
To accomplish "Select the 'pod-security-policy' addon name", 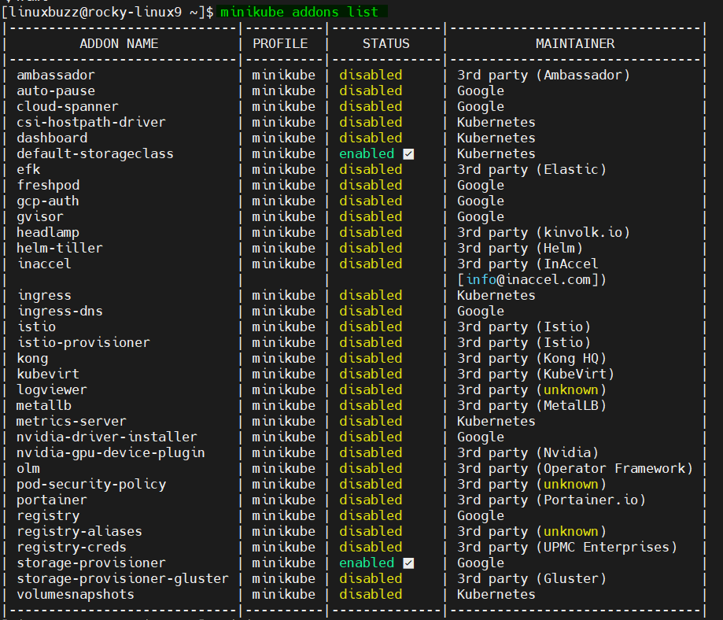I will pyautogui.click(x=91, y=485).
